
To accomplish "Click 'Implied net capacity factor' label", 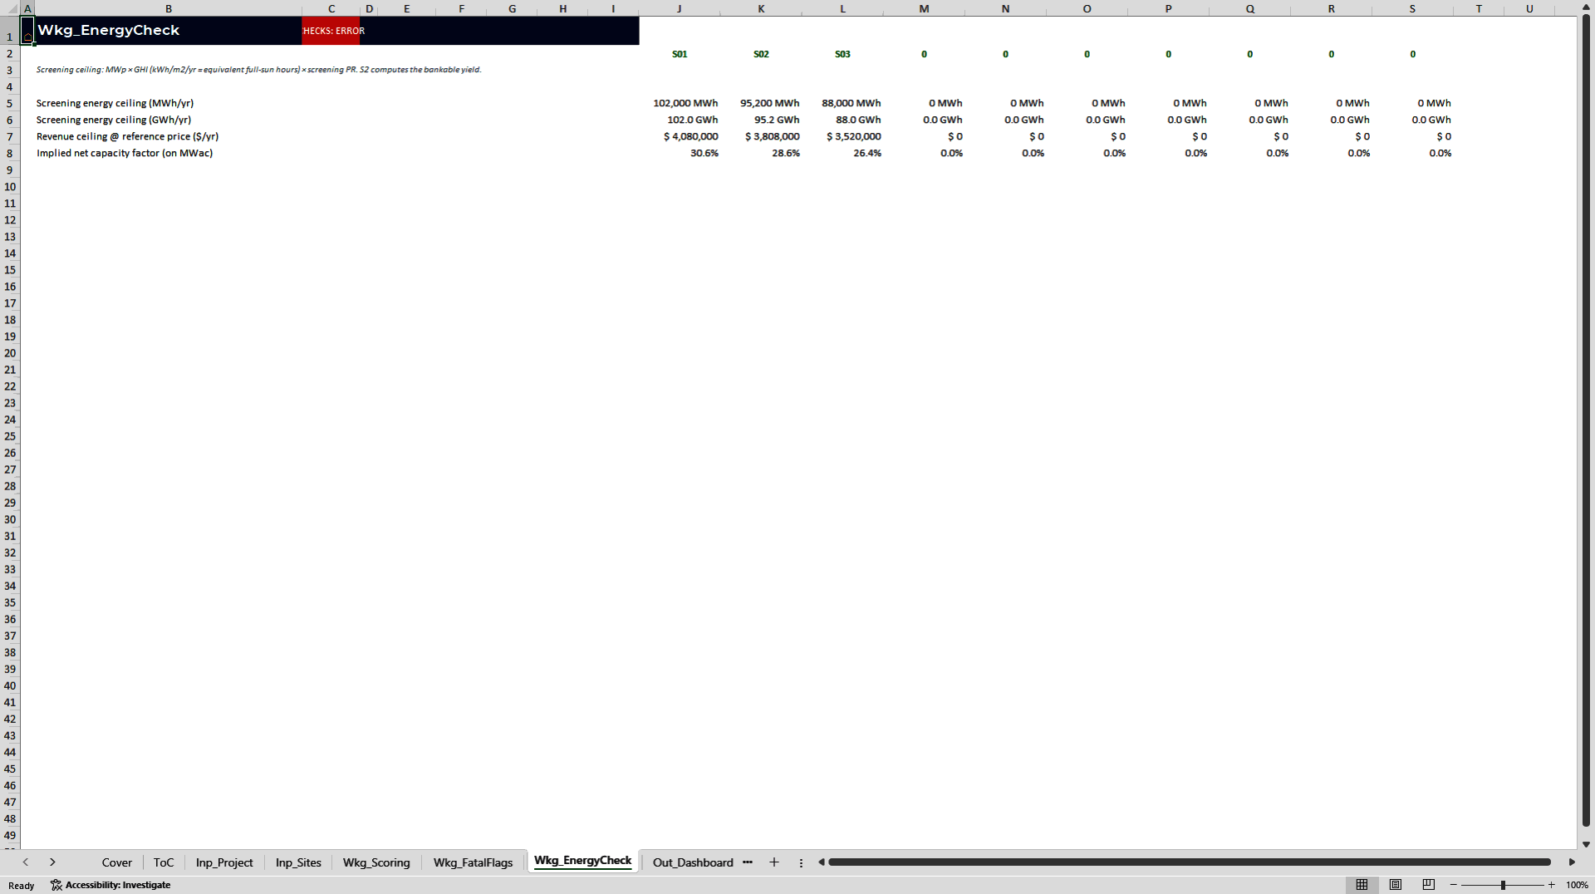I will click(125, 153).
